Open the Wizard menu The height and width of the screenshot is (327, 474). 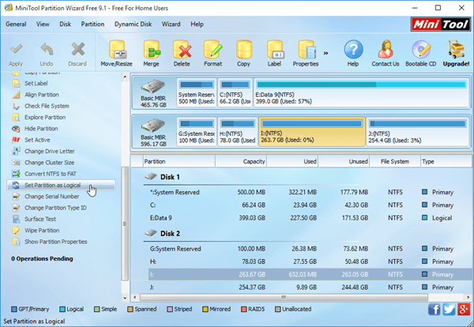pyautogui.click(x=171, y=24)
